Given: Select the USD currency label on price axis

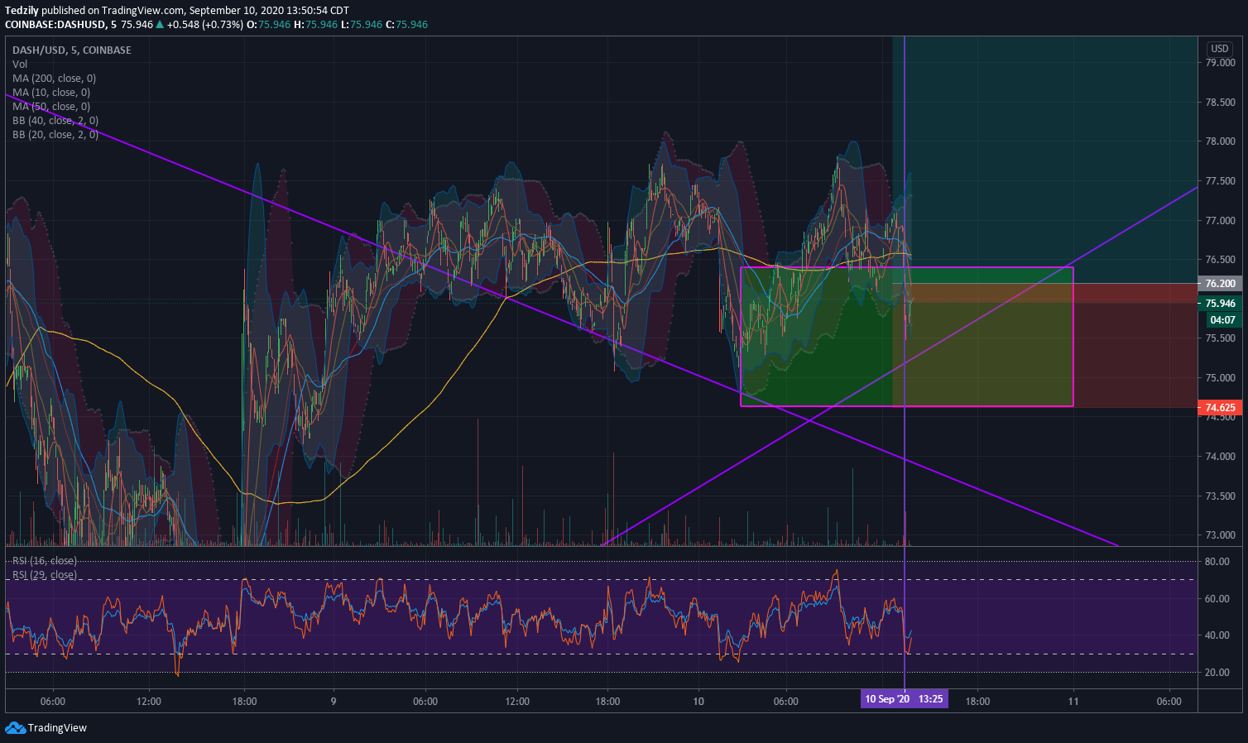Looking at the screenshot, I should coord(1220,49).
